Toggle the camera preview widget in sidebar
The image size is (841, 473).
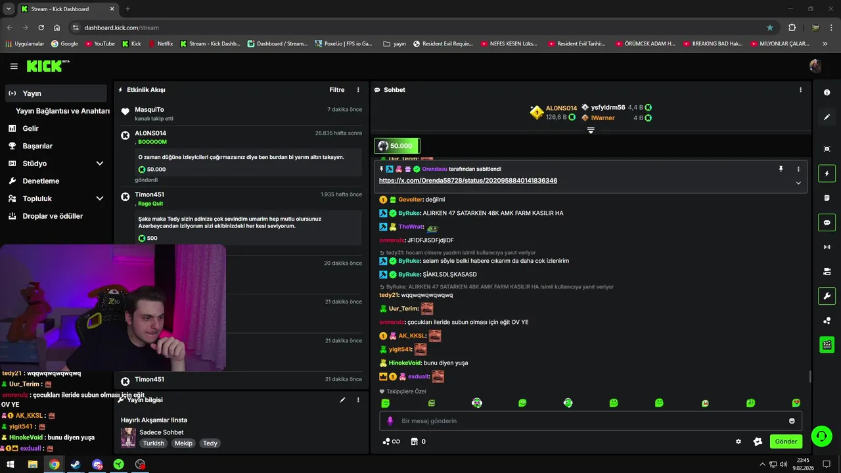coord(827,271)
